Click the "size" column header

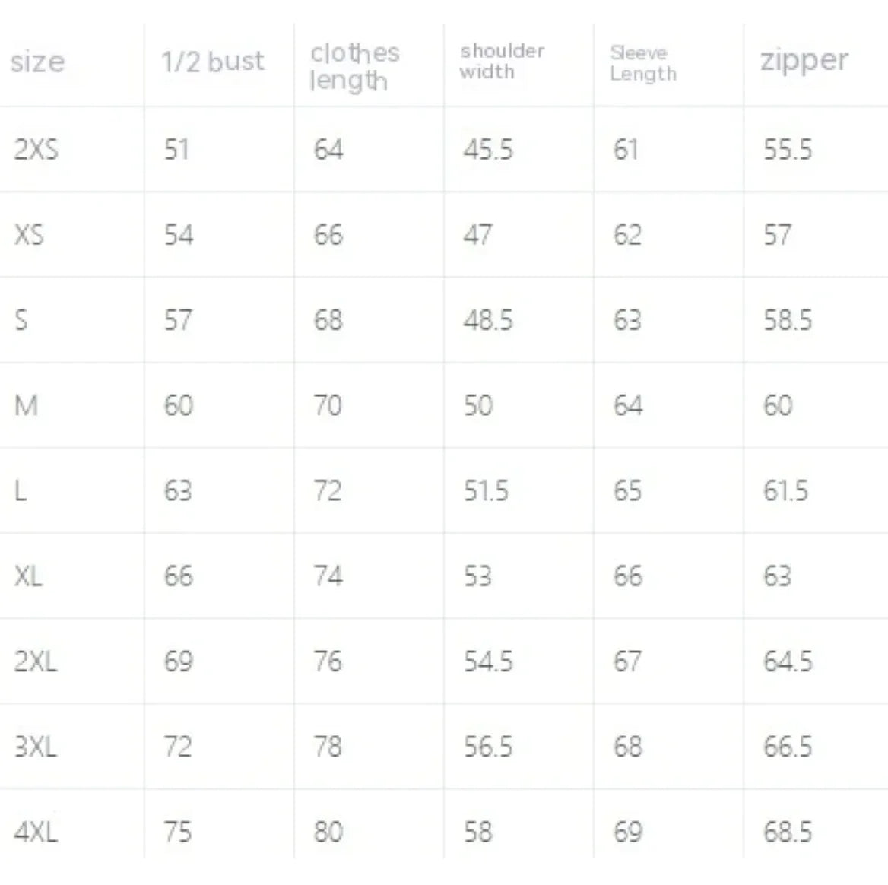point(37,62)
